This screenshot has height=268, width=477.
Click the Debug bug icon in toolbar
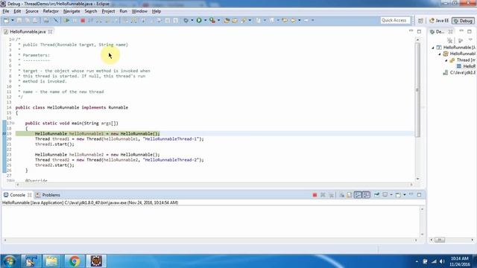[186, 20]
